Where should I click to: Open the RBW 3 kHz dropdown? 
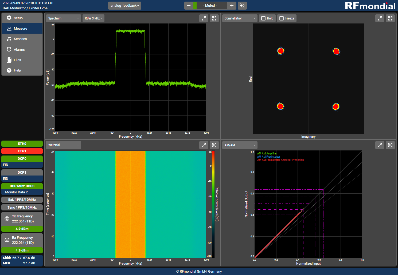coord(93,18)
